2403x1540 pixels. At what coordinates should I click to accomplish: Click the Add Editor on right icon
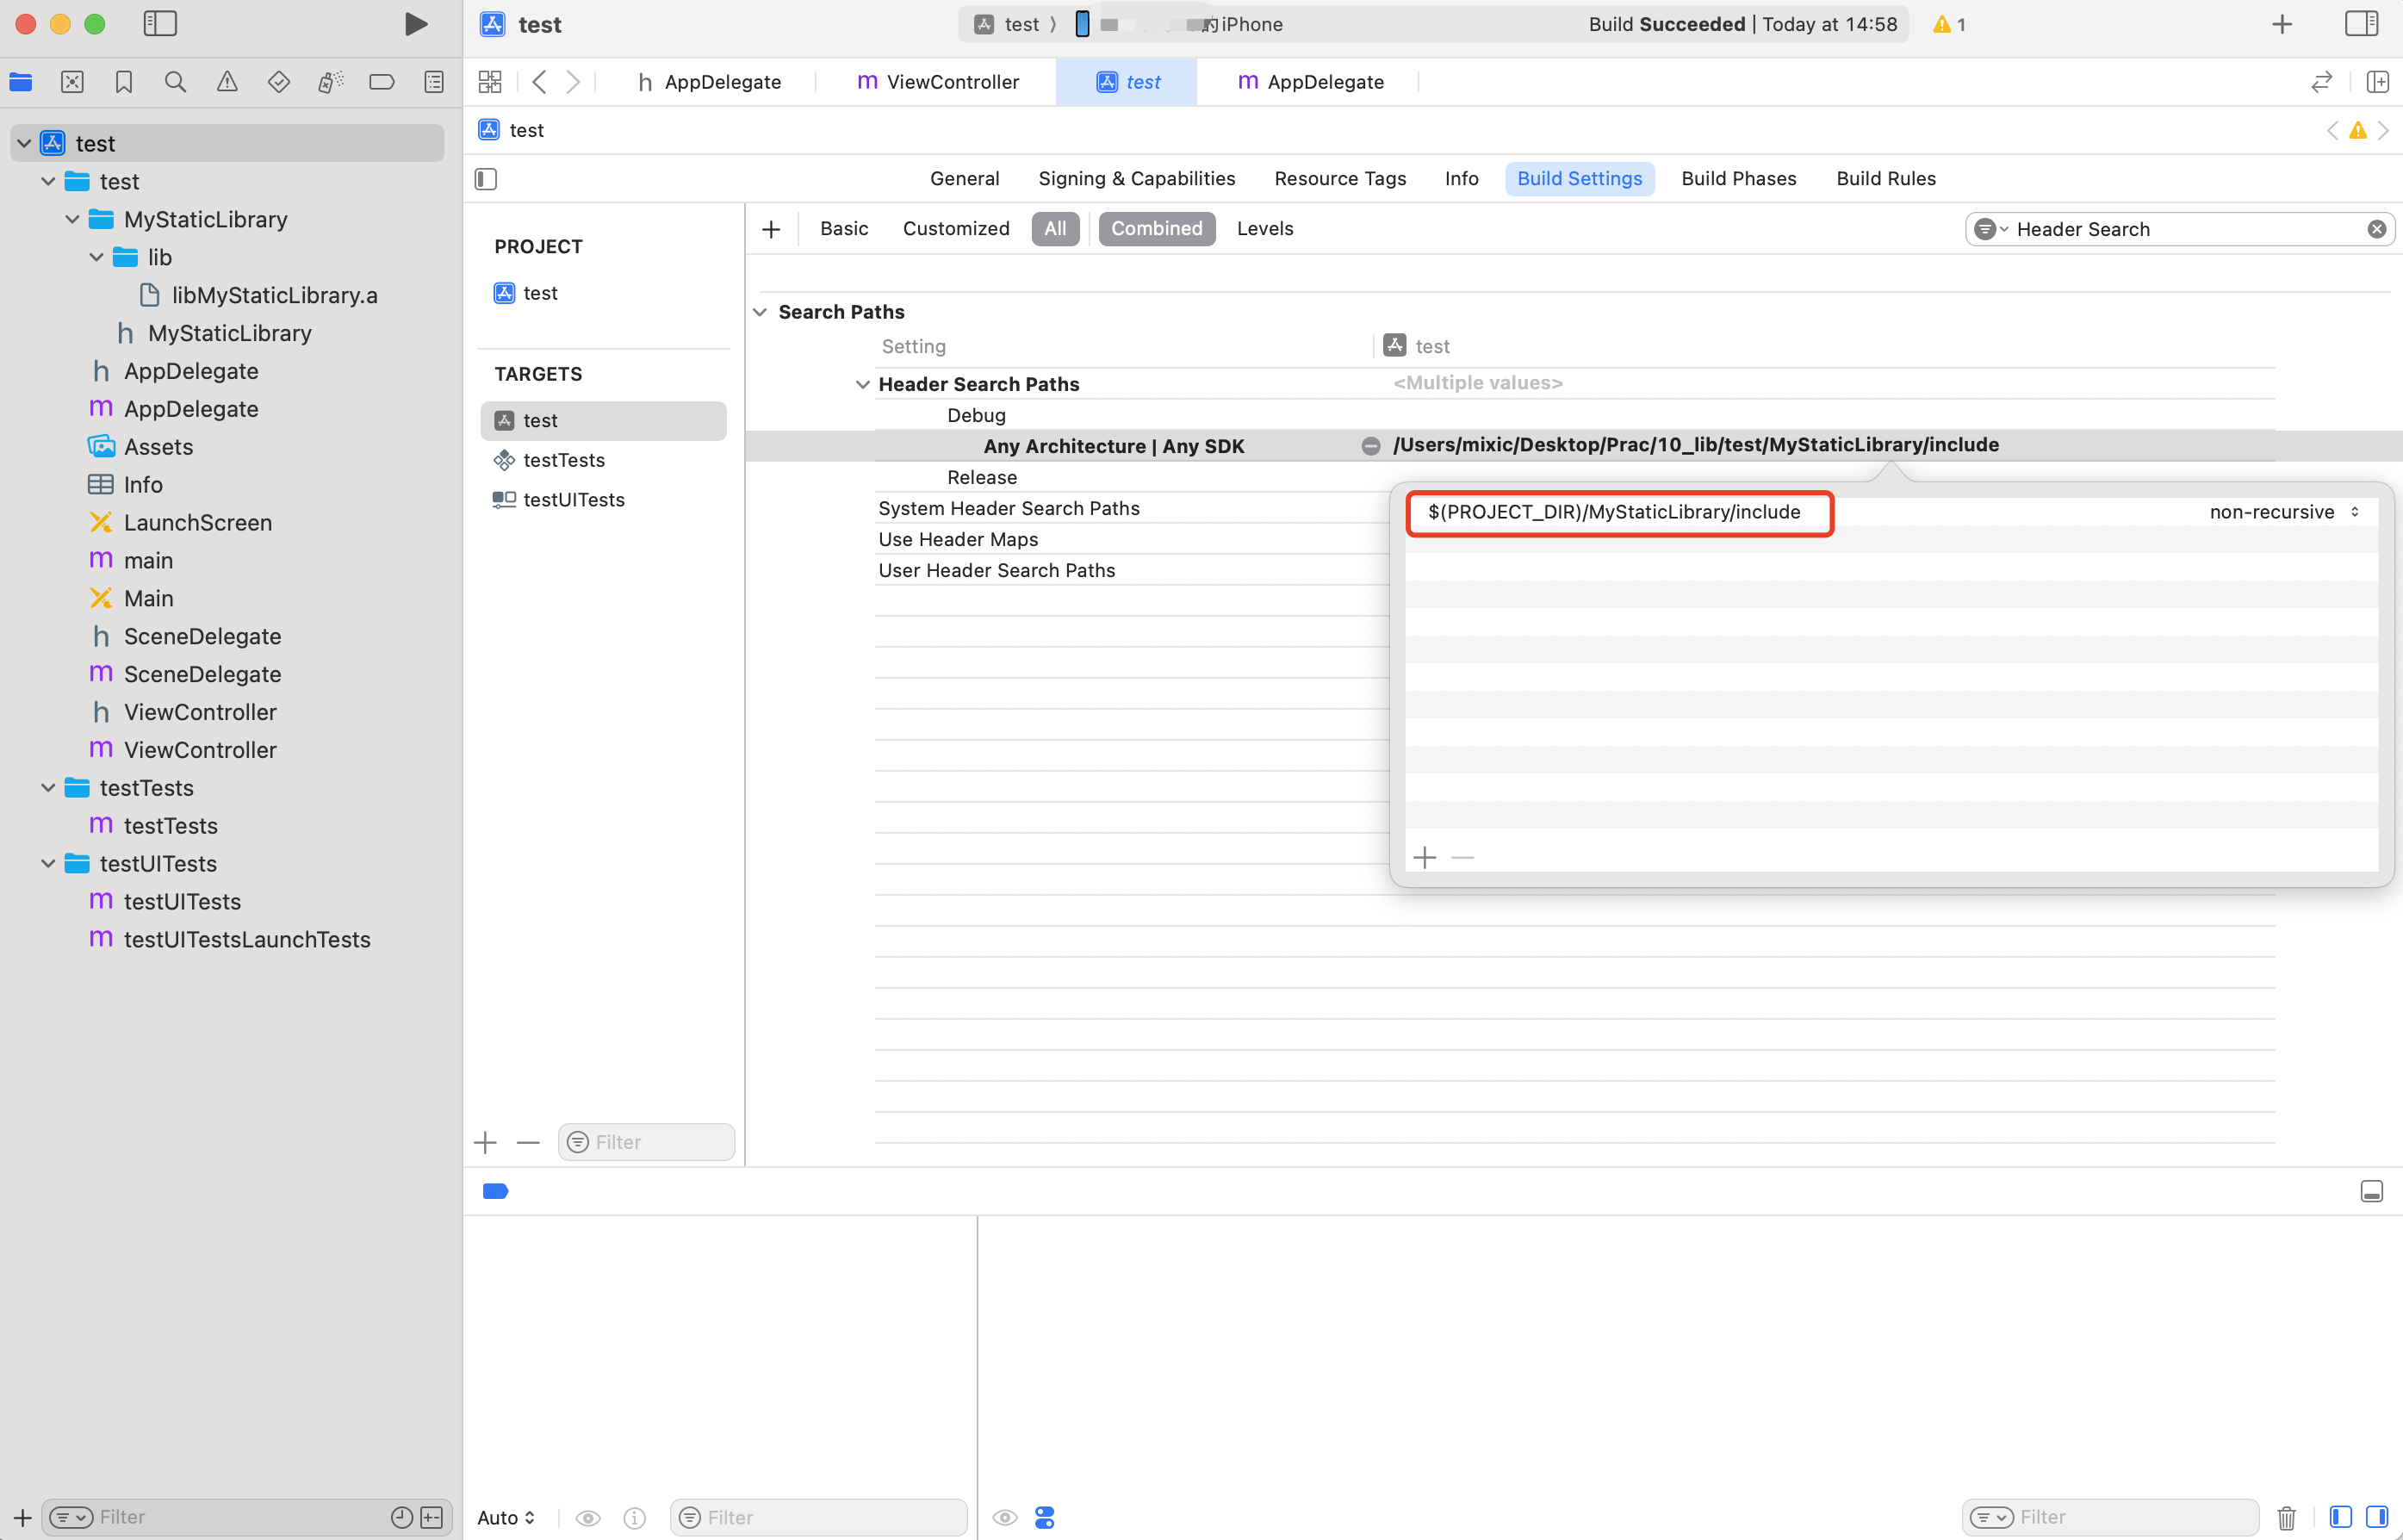tap(2377, 82)
